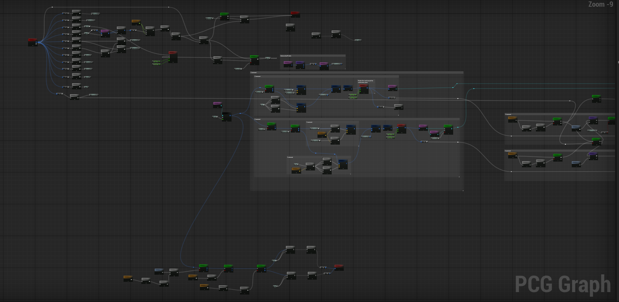
Task: Select the red node under the Rotate the road comment
Action: [x=364, y=89]
